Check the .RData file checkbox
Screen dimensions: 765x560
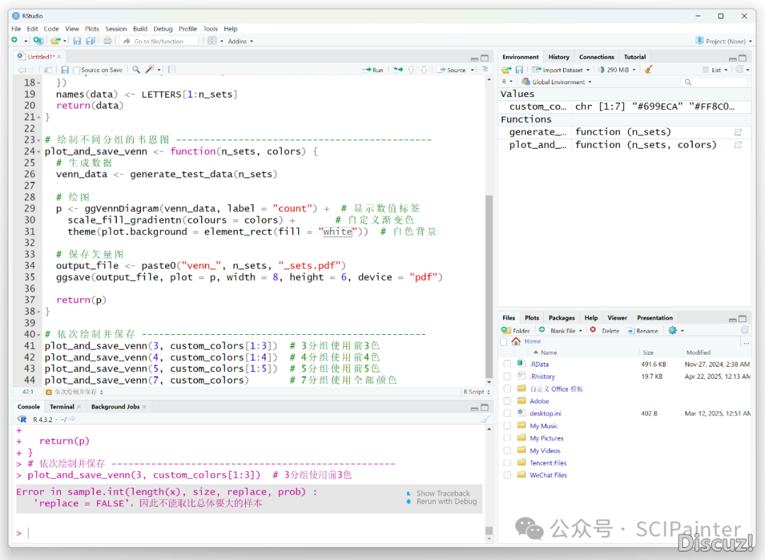pyautogui.click(x=507, y=364)
